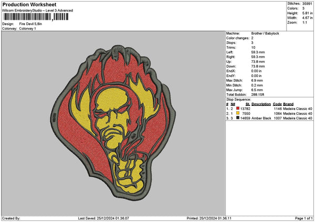Click the 'St.' column header
The width and height of the screenshot is (315, 222).
point(248,104)
